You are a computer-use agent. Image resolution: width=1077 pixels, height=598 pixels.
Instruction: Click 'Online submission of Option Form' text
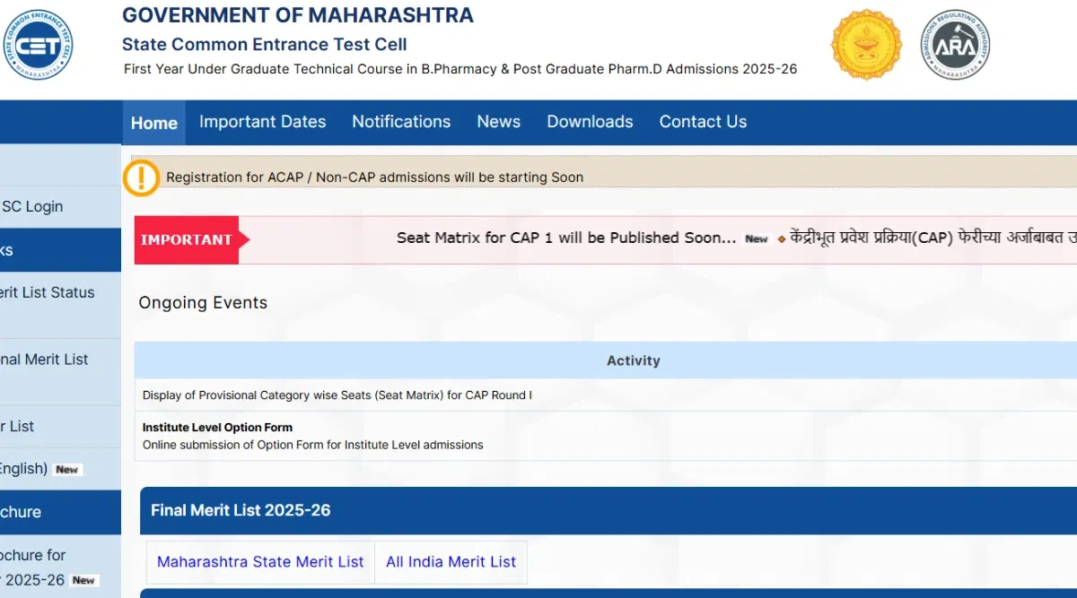tap(313, 445)
